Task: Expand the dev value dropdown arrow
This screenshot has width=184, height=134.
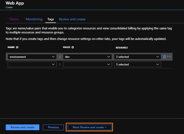Action: (109, 57)
